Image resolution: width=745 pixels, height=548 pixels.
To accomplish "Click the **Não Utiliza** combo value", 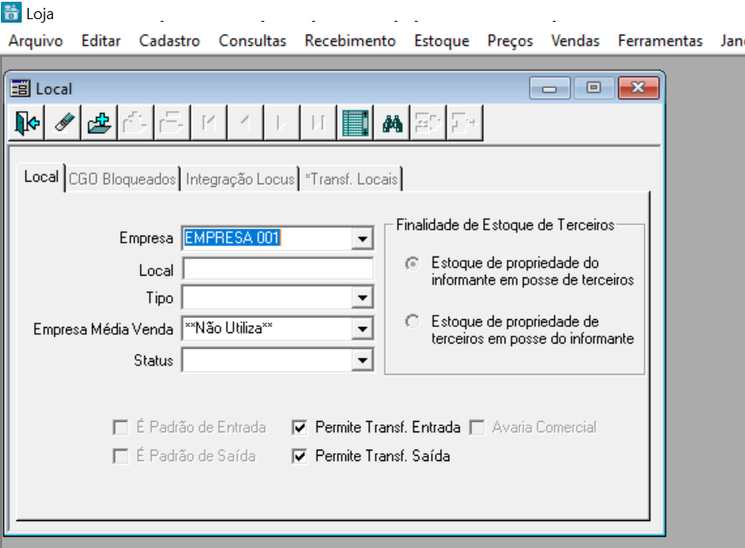I will [x=229, y=328].
